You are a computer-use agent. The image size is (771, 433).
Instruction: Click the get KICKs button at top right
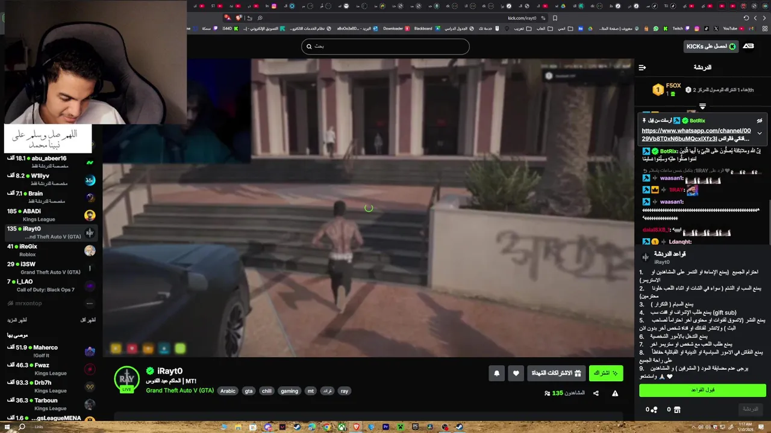click(x=711, y=46)
